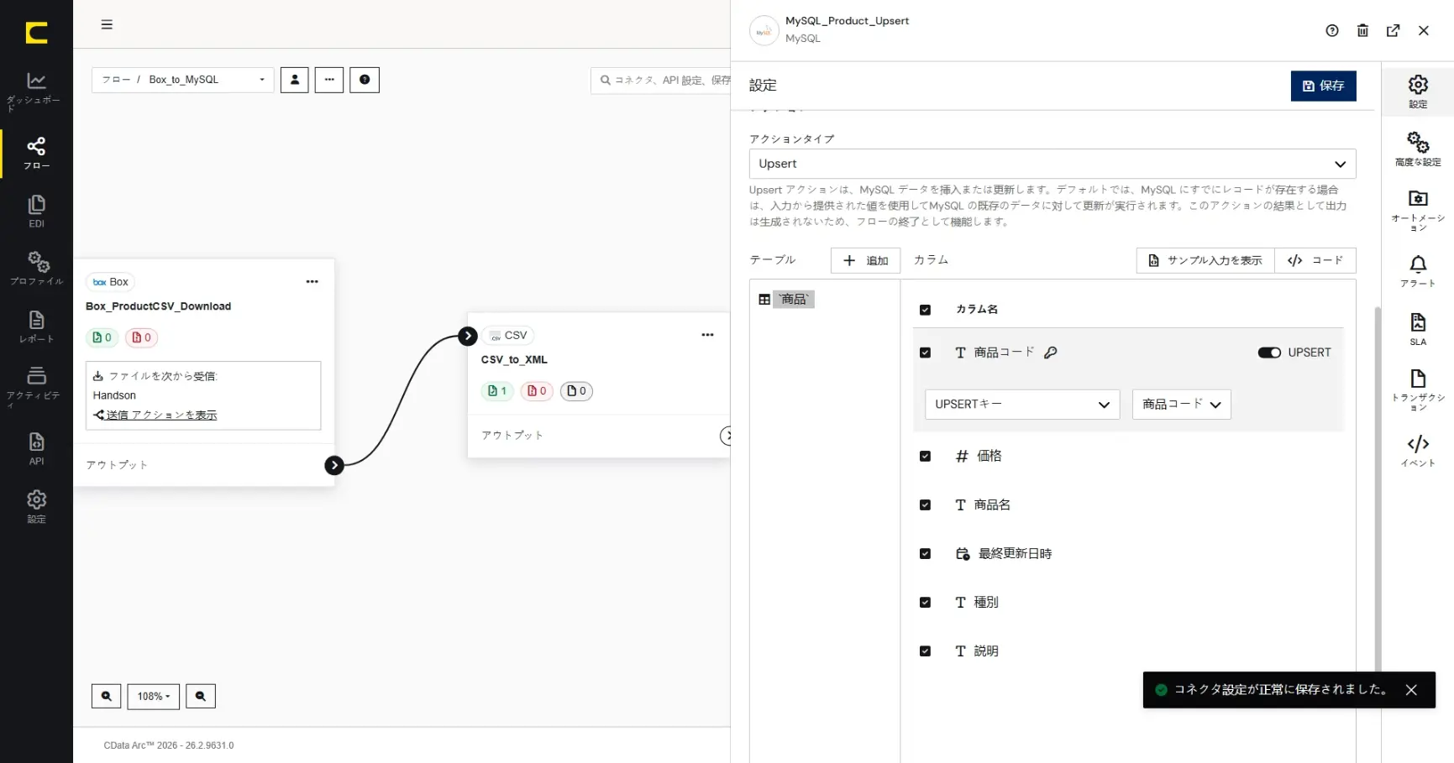Uncheck the 最終更新日時 column checkbox
The width and height of the screenshot is (1454, 763).
coord(925,553)
